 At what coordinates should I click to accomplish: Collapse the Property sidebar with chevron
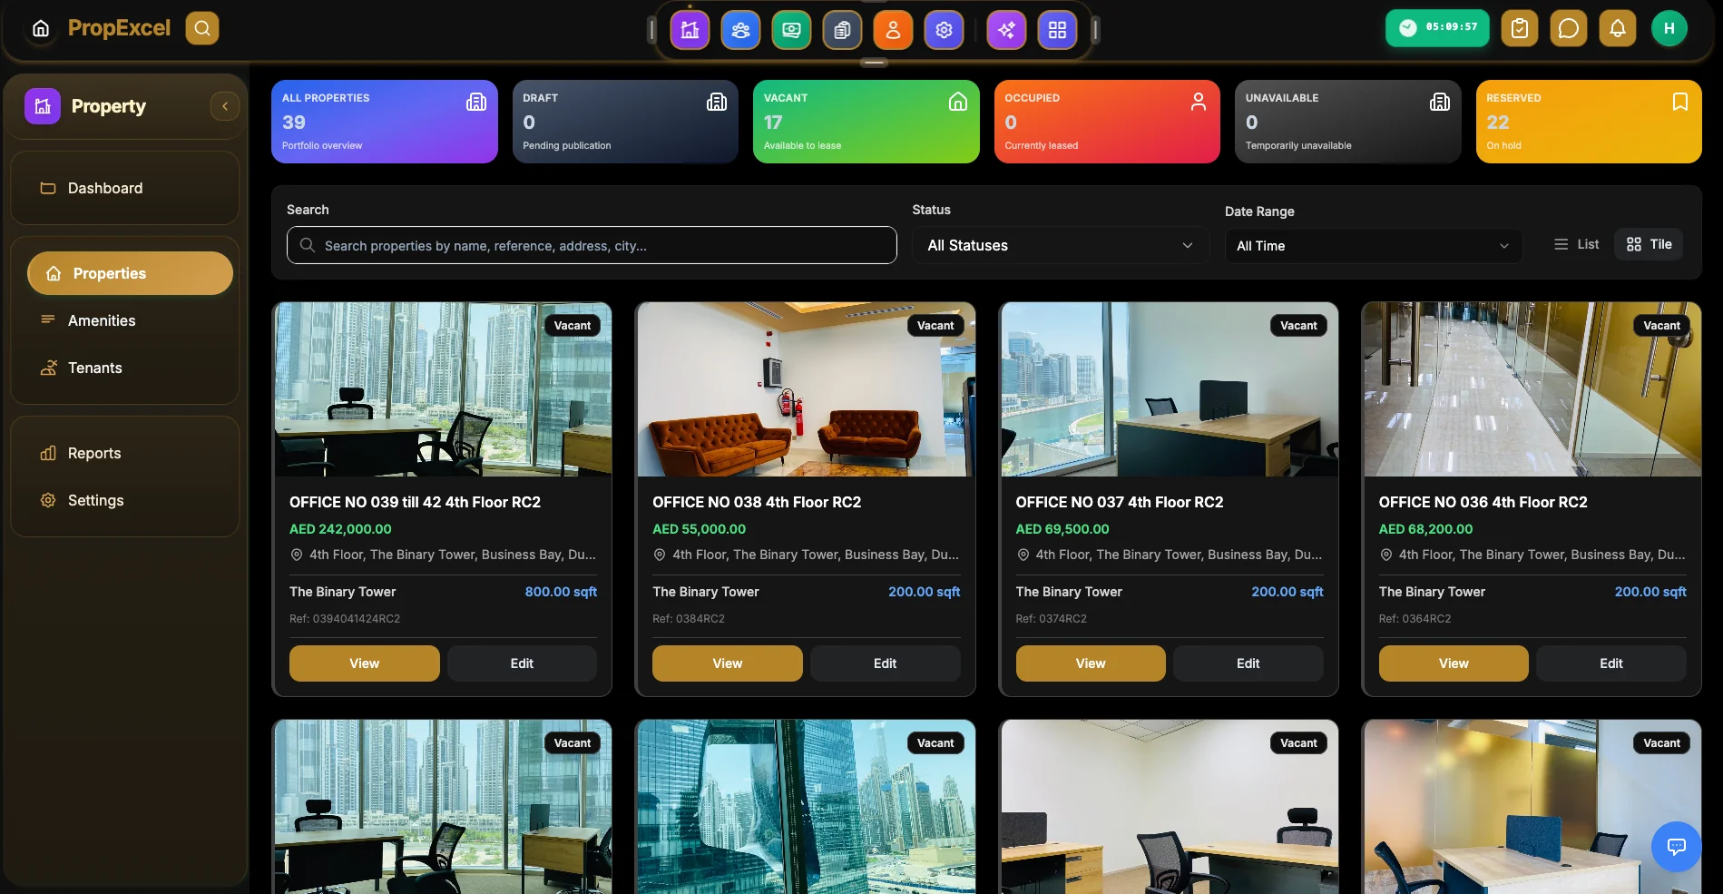pos(225,106)
